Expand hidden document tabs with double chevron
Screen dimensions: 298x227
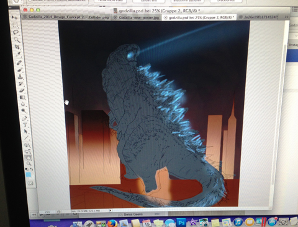(287, 17)
